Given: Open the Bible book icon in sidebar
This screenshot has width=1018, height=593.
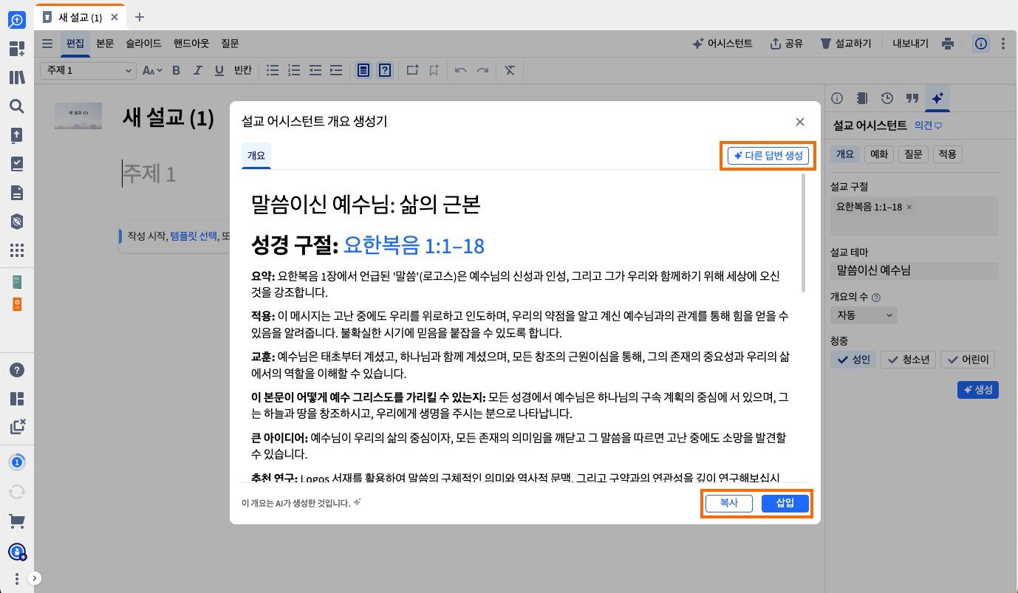Looking at the screenshot, I should pyautogui.click(x=16, y=135).
